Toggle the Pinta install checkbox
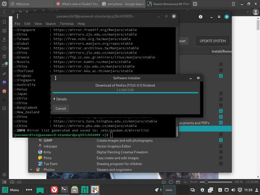Screen dimensions: 260x195 [221, 158]
